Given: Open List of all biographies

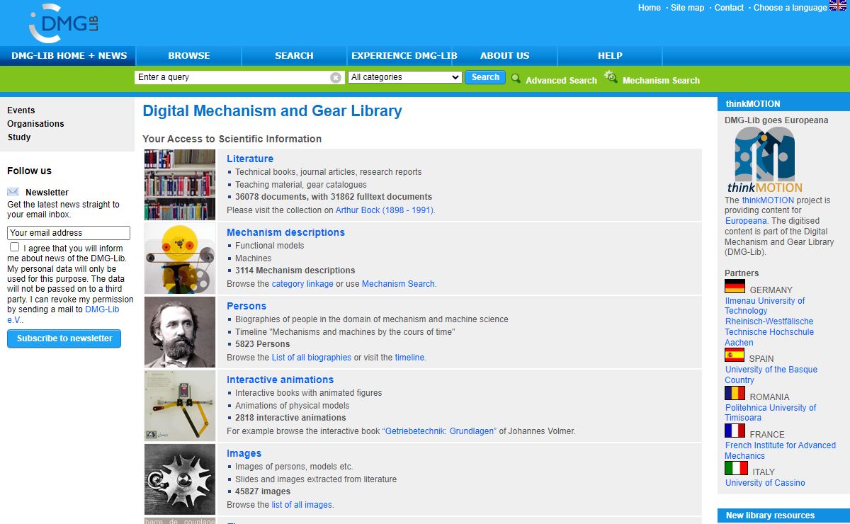Looking at the screenshot, I should tap(312, 358).
